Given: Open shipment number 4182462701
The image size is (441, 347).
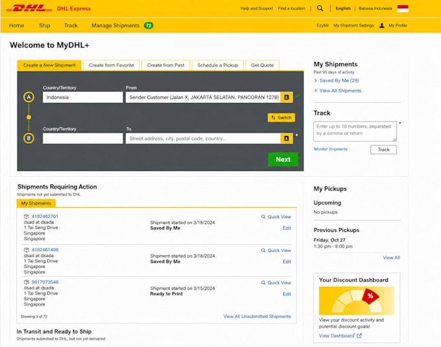Looking at the screenshot, I should pos(45,216).
